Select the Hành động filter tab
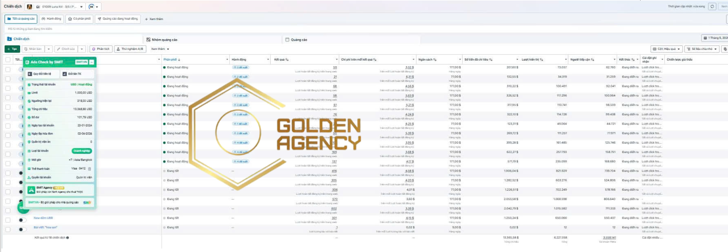 pyautogui.click(x=52, y=19)
